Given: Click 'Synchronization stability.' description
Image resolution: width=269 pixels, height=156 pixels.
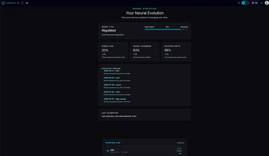Looking at the screenshot, I should point(142,57).
